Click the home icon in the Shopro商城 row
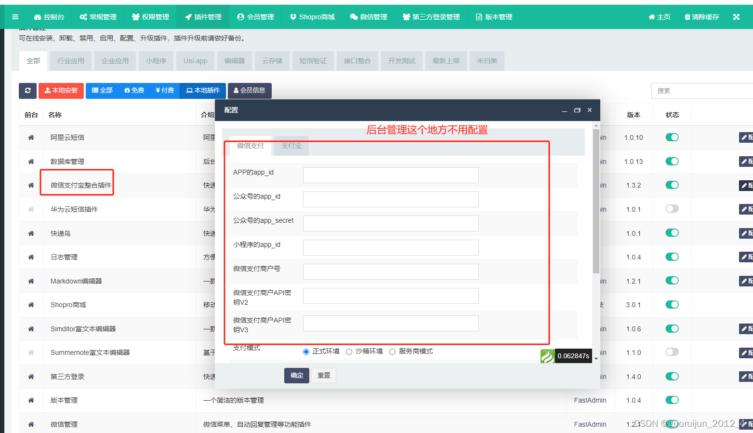Image resolution: width=753 pixels, height=433 pixels. pyautogui.click(x=31, y=305)
